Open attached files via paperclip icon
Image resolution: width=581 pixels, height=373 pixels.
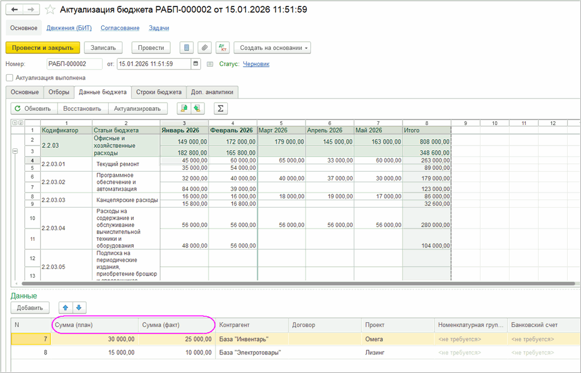click(x=204, y=48)
